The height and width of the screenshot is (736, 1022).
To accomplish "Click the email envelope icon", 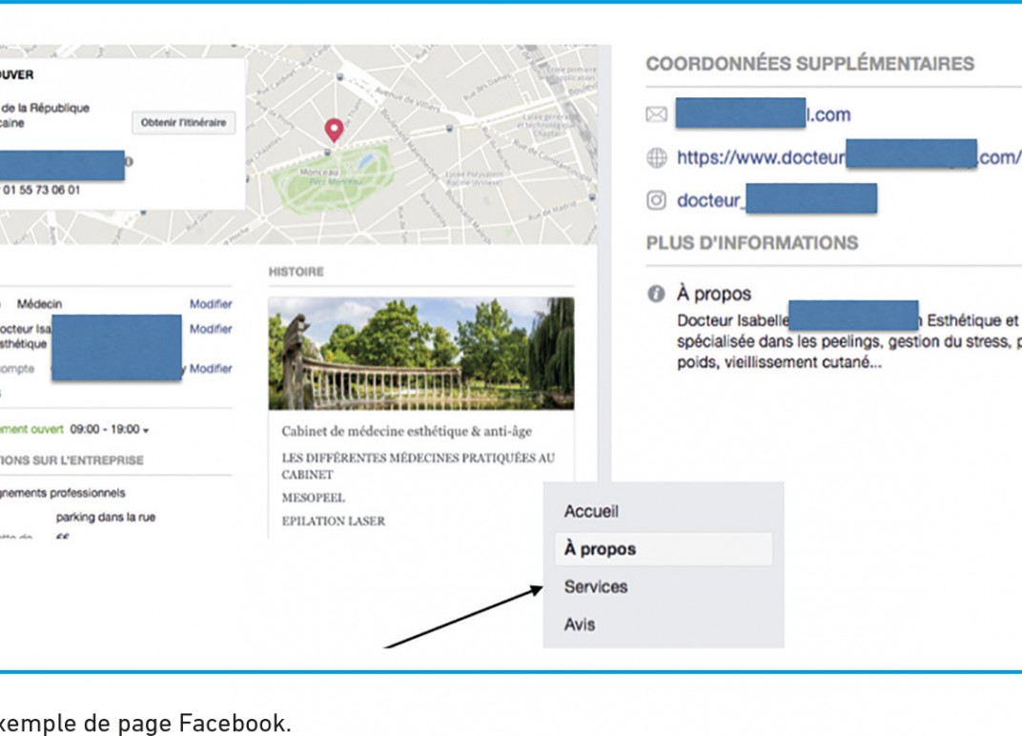I will 656,114.
